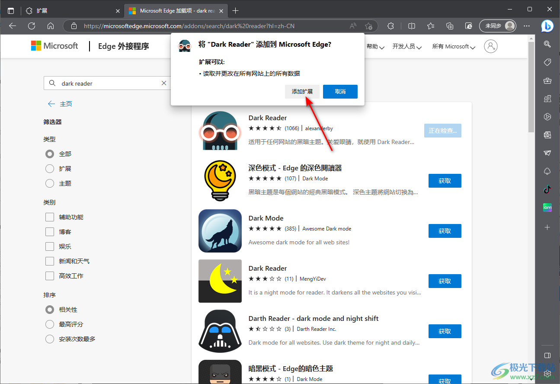
Task: Click the 未同步 profile button
Action: point(498,26)
